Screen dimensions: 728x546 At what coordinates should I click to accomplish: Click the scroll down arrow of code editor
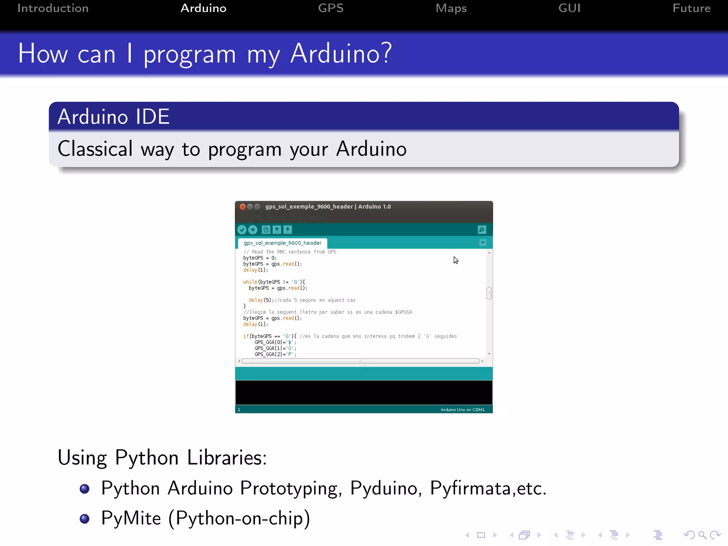coord(489,354)
